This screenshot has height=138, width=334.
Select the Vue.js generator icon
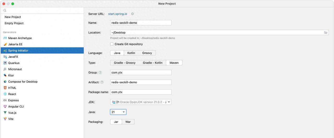pos(5,113)
